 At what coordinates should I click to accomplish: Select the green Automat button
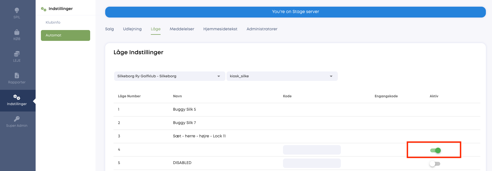click(65, 35)
